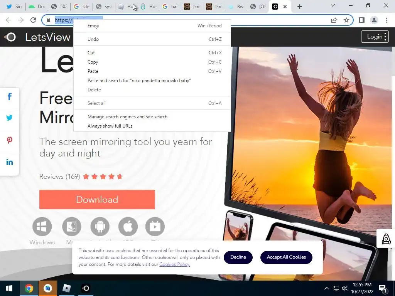Show hidden system tray icons chevron
Viewport: 395px width, 296px height.
point(326,288)
